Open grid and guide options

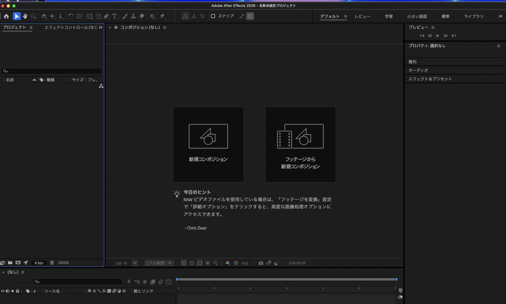[215, 263]
